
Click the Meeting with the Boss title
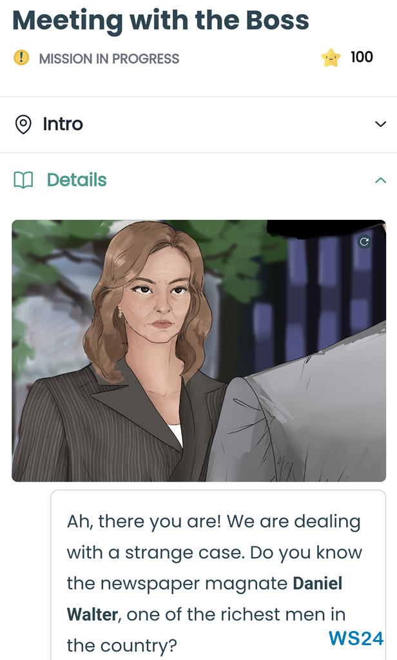(161, 20)
